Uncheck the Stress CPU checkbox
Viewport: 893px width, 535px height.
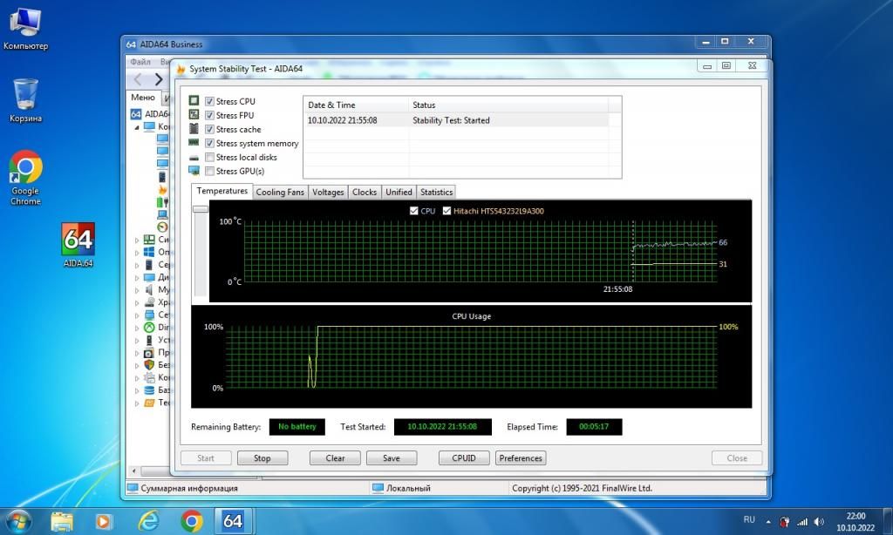pyautogui.click(x=209, y=101)
